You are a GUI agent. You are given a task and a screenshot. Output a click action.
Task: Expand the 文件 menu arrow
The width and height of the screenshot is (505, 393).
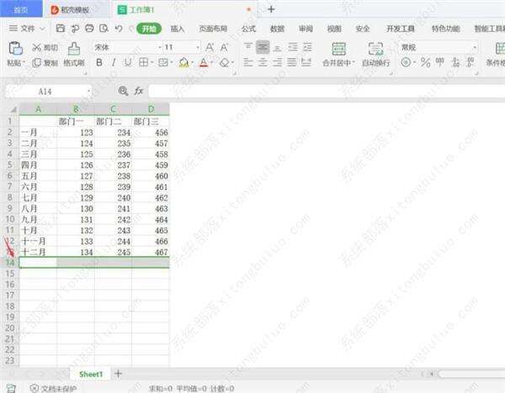[x=42, y=29]
